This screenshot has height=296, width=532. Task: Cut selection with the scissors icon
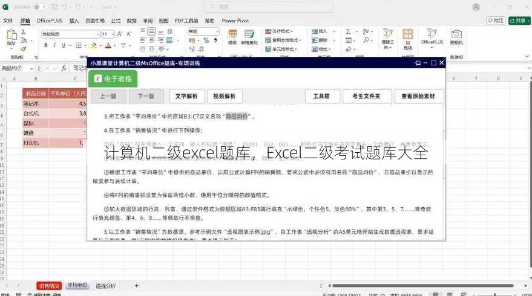[24, 32]
